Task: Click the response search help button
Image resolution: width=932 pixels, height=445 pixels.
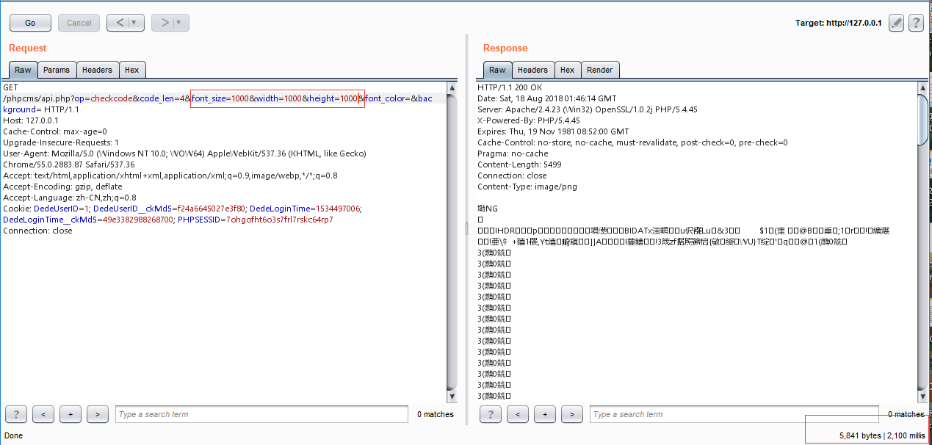Action: [x=491, y=414]
